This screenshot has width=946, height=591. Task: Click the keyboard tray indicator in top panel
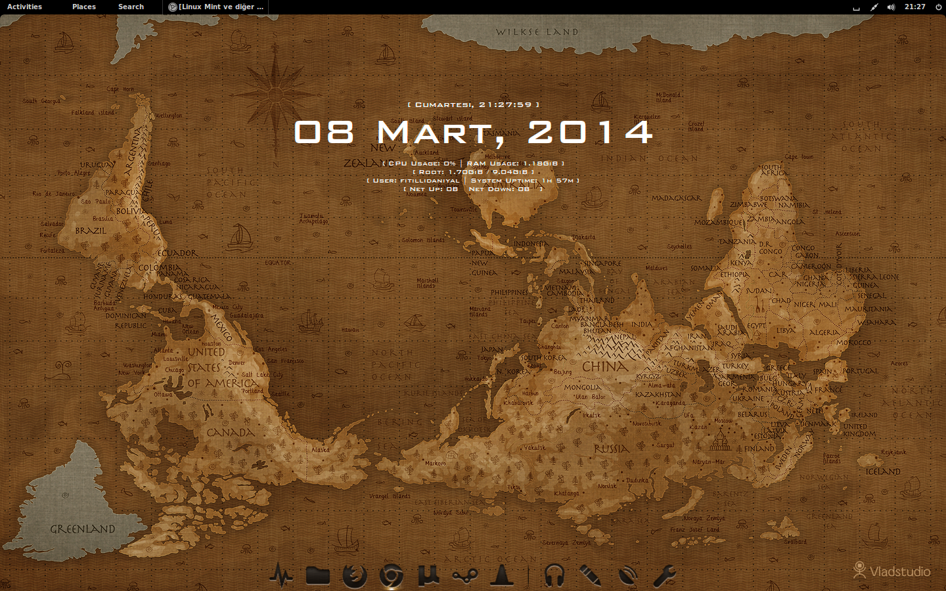tap(856, 8)
